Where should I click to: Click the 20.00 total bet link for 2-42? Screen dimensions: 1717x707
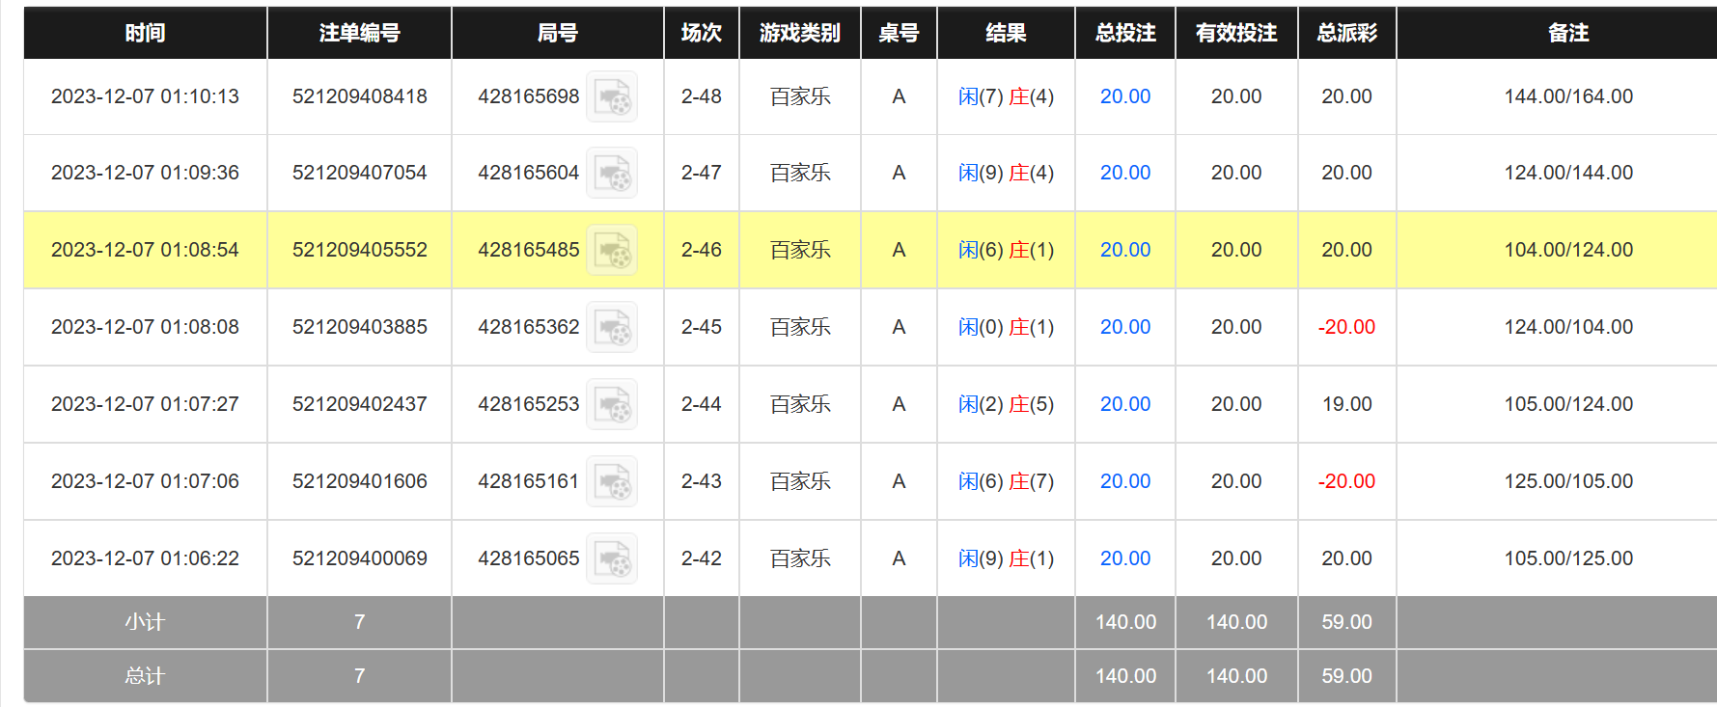pyautogui.click(x=1125, y=558)
